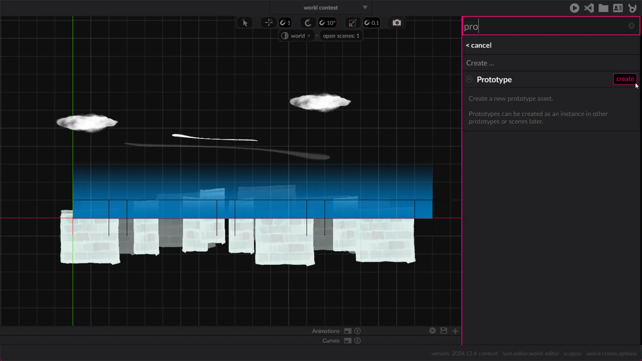Collapse the Prototype entry
Screen dimensions: 642x361
[469, 79]
